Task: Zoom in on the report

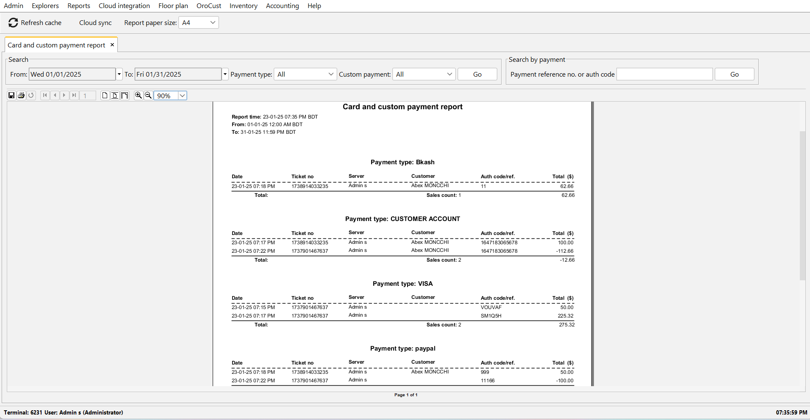Action: point(138,95)
